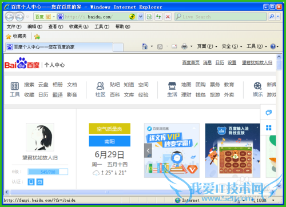286x207 pixels.
Task: Click the Print icon
Action: [184, 46]
